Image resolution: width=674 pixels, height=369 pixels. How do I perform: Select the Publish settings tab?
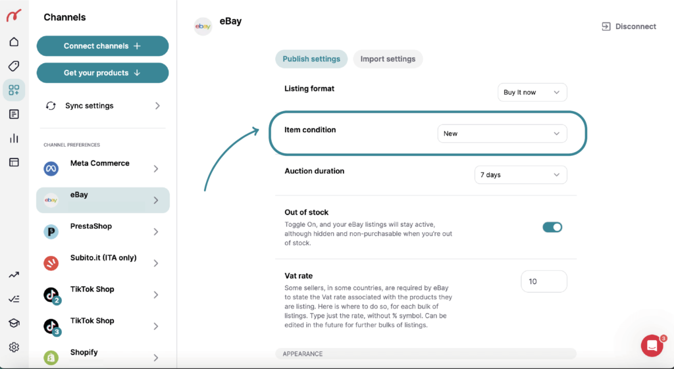(x=311, y=59)
